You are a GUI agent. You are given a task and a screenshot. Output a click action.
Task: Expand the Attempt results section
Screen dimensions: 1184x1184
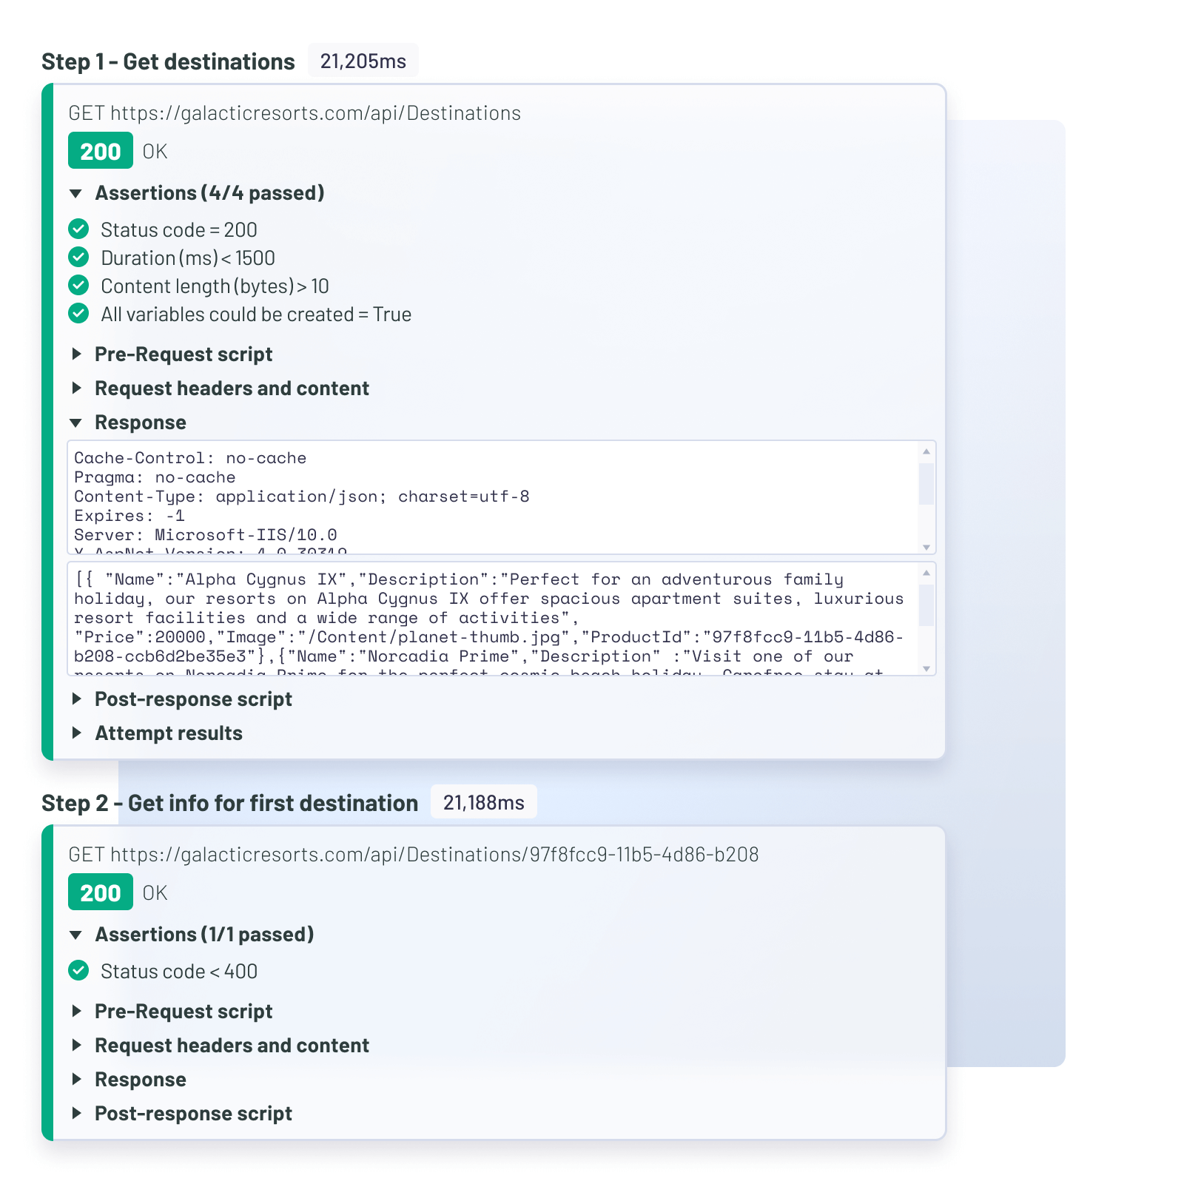pyautogui.click(x=77, y=733)
